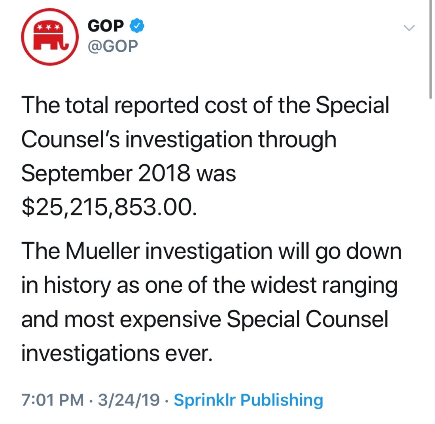The height and width of the screenshot is (424, 435).
Task: Open the Sprinklr Publishing source link
Action: (248, 400)
